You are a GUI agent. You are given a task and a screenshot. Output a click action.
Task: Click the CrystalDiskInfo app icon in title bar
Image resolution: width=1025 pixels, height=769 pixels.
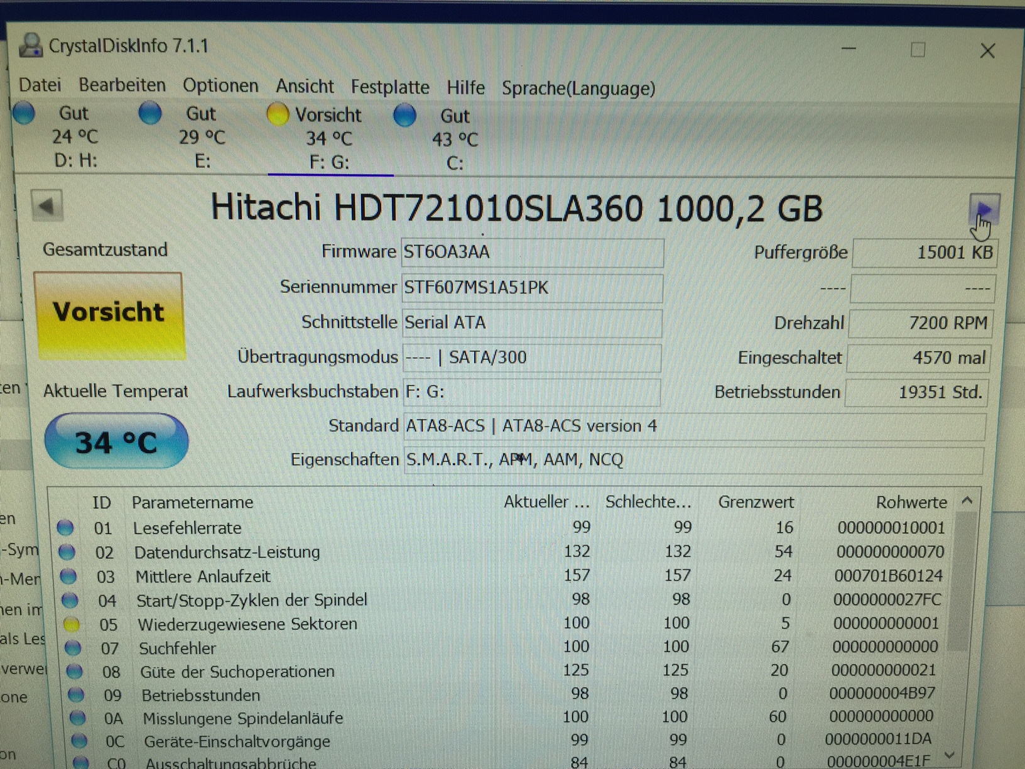(x=31, y=45)
